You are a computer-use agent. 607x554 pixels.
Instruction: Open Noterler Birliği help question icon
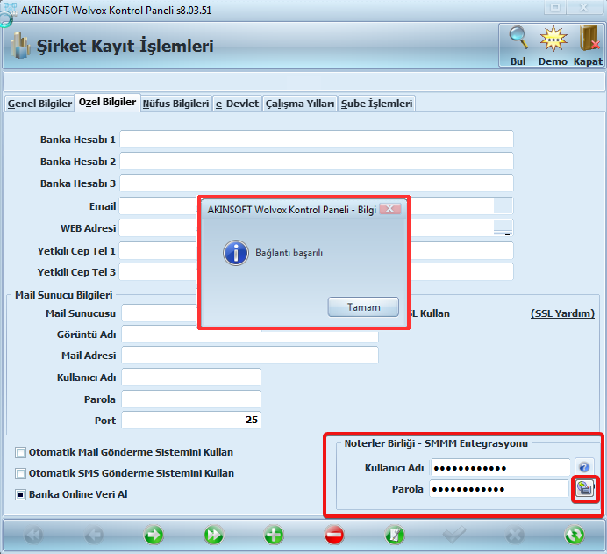click(584, 467)
